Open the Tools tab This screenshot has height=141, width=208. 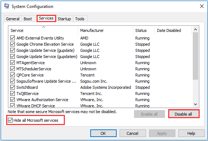[x=80, y=19]
